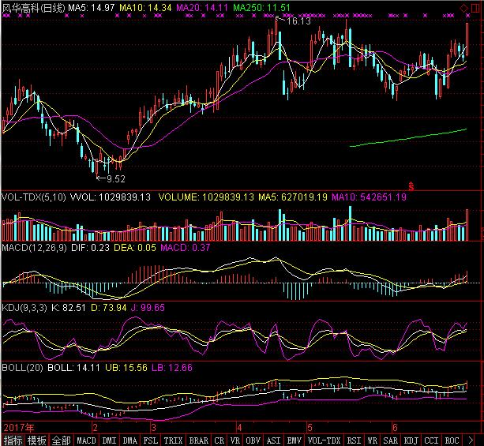Click the 9.52 low price annotation
The height and width of the screenshot is (446, 484).
point(115,179)
